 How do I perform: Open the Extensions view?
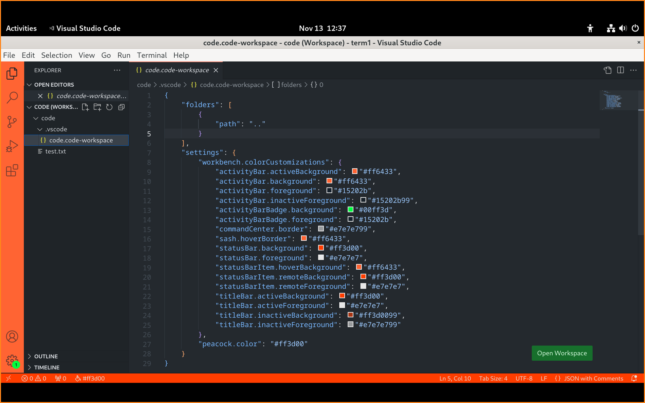pyautogui.click(x=12, y=171)
